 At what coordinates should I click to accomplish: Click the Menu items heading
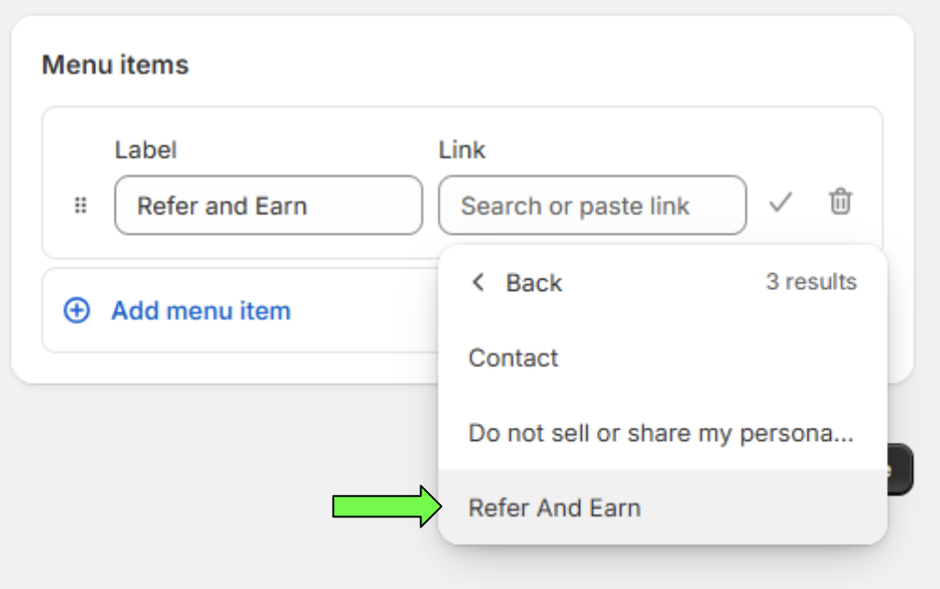coord(115,64)
